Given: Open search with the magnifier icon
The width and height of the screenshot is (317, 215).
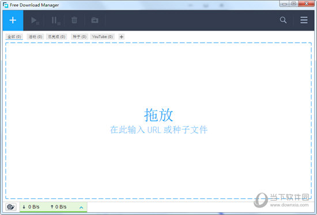Looking at the screenshot, I should tap(283, 20).
